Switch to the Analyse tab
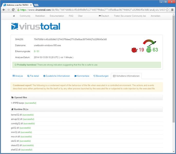 (18, 76)
